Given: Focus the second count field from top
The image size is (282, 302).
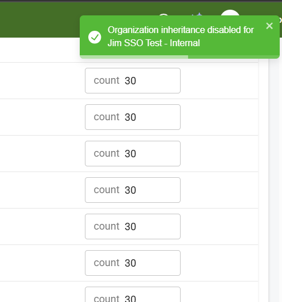Looking at the screenshot, I should 133,117.
